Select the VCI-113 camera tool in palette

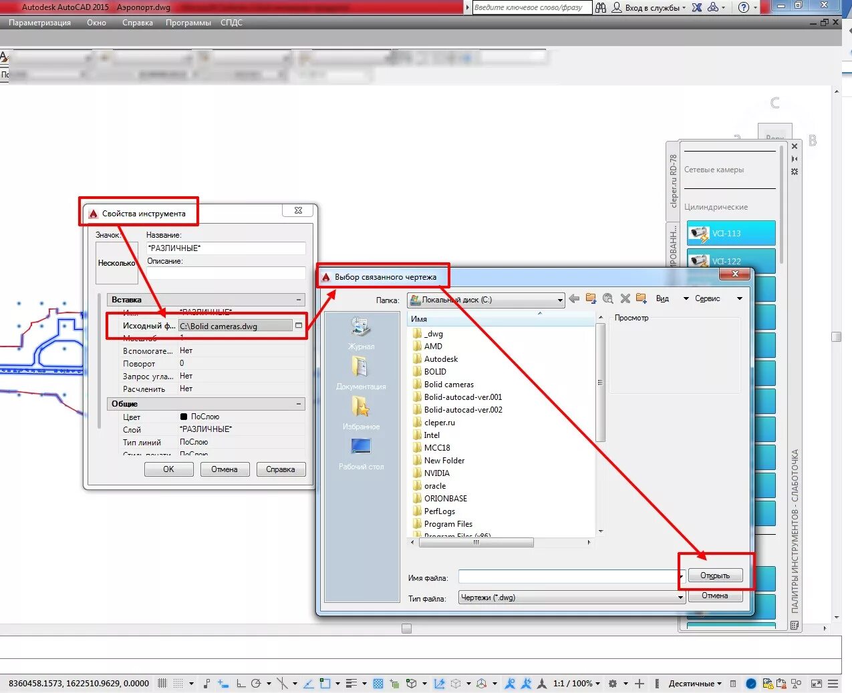click(x=731, y=234)
